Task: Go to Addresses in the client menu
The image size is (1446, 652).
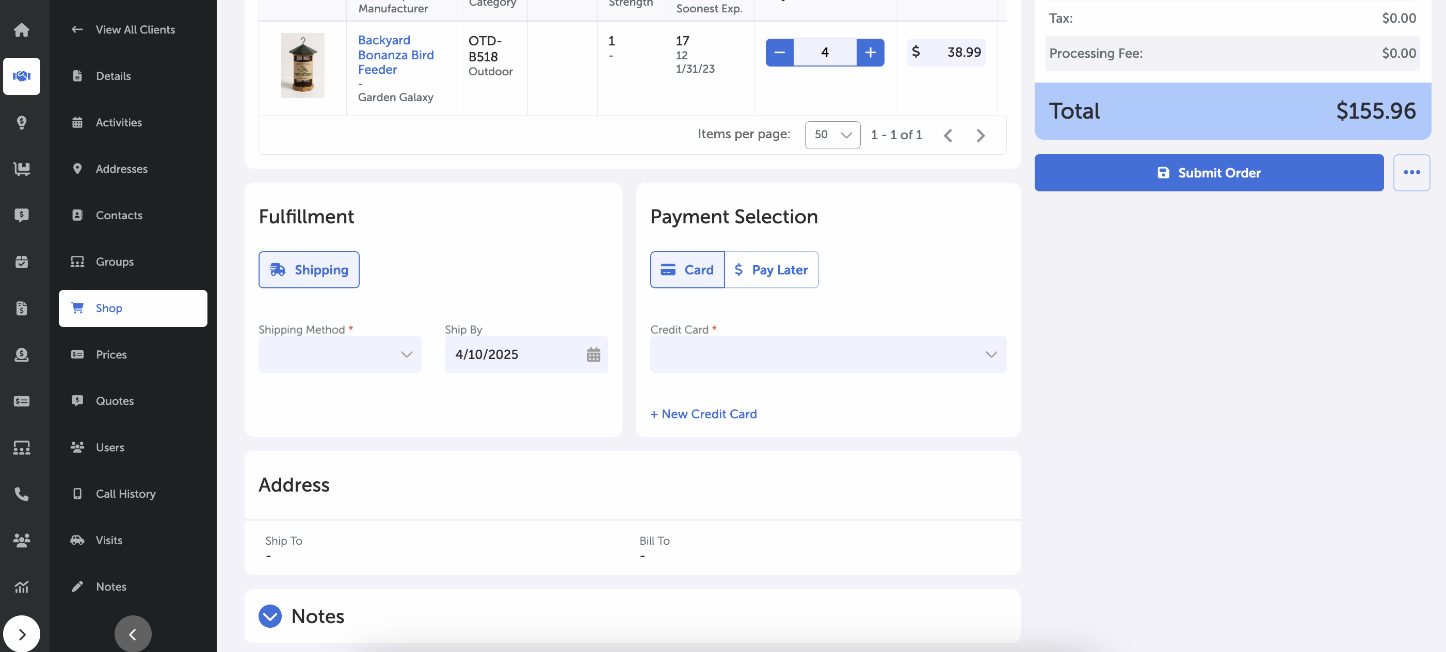Action: coord(121,169)
